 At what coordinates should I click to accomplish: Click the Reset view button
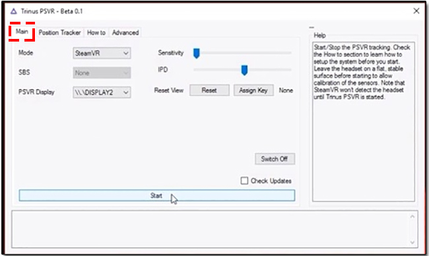click(x=210, y=90)
